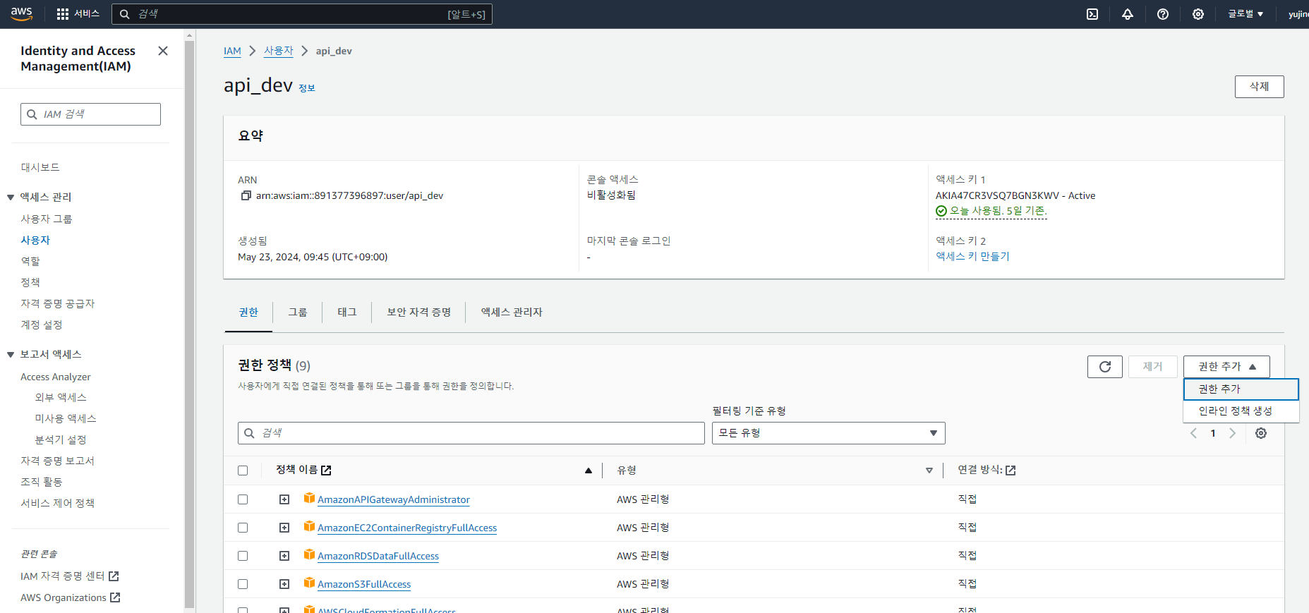Switch to the 그룹 tab
The image size is (1309, 613).
[298, 312]
